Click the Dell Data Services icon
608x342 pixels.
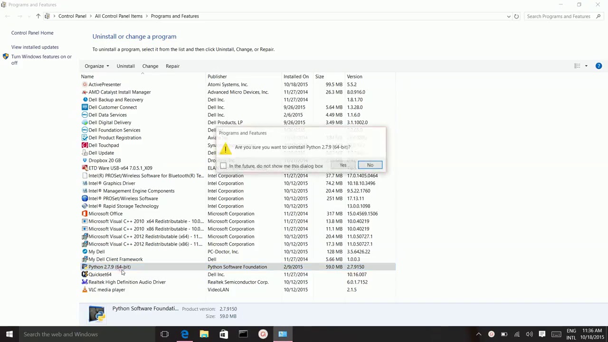pyautogui.click(x=85, y=115)
